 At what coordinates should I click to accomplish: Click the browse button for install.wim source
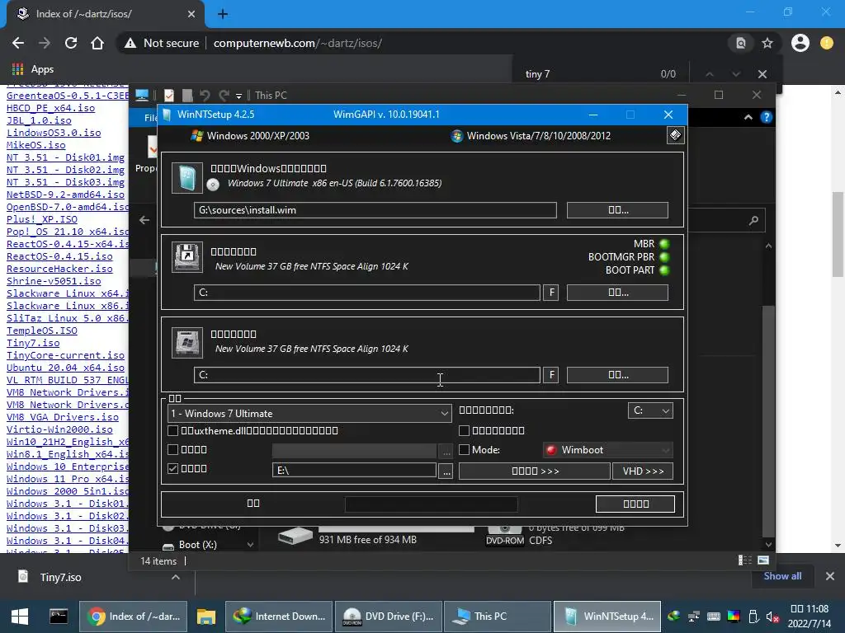click(x=617, y=210)
